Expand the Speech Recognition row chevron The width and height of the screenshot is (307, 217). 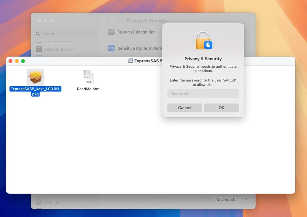pos(245,32)
